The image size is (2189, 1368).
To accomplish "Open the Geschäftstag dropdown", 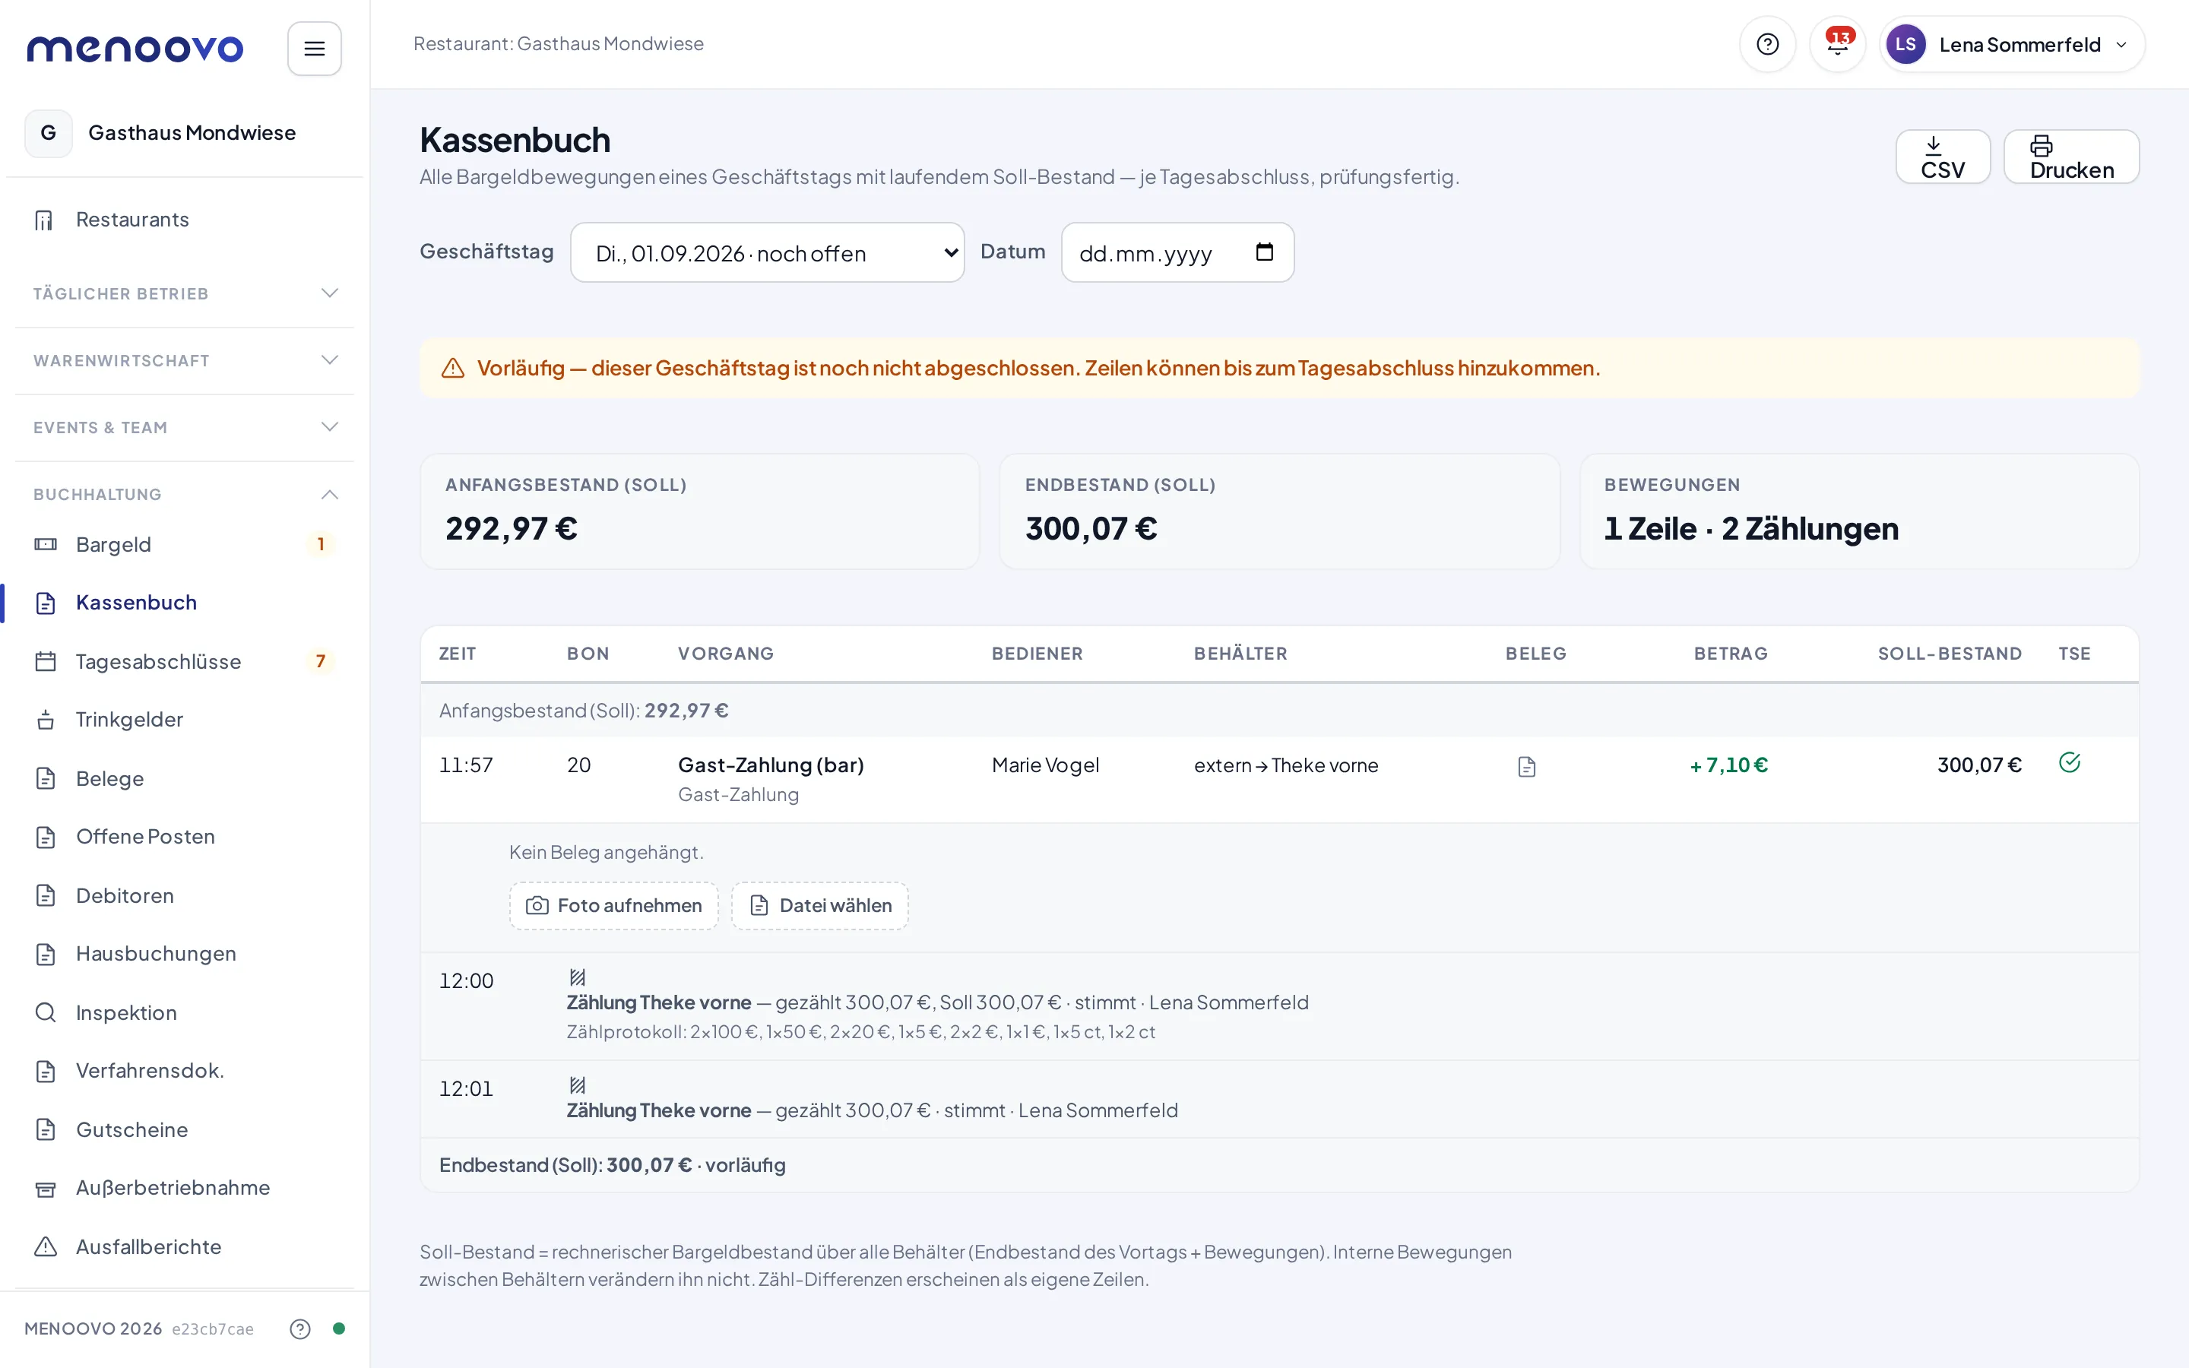I will point(767,252).
